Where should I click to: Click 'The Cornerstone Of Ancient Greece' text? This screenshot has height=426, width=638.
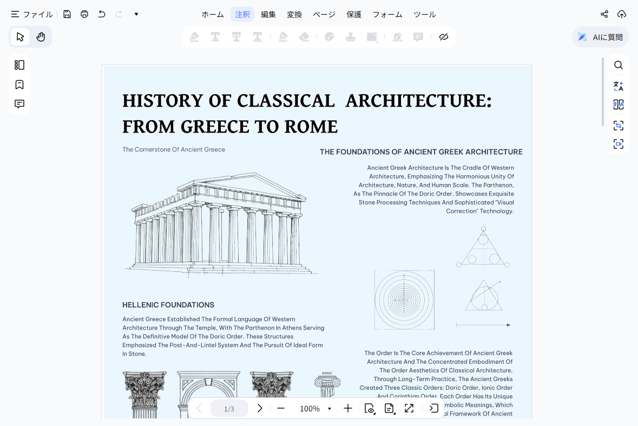pos(174,149)
